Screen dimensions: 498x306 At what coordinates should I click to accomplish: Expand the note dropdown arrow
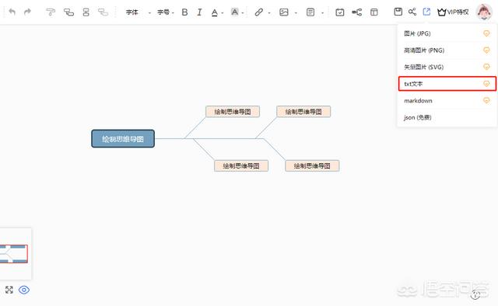[322, 13]
